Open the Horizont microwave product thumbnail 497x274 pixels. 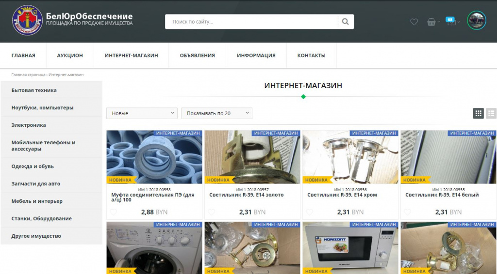(350, 248)
